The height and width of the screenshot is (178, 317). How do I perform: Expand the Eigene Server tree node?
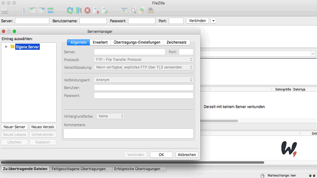pyautogui.click(x=6, y=47)
